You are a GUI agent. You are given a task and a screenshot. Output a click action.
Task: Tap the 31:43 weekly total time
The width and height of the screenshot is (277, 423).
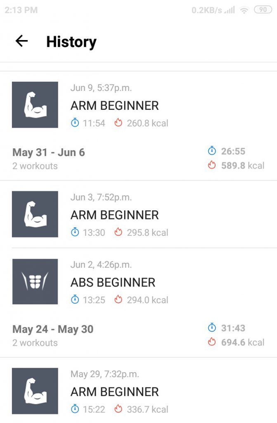[233, 328]
